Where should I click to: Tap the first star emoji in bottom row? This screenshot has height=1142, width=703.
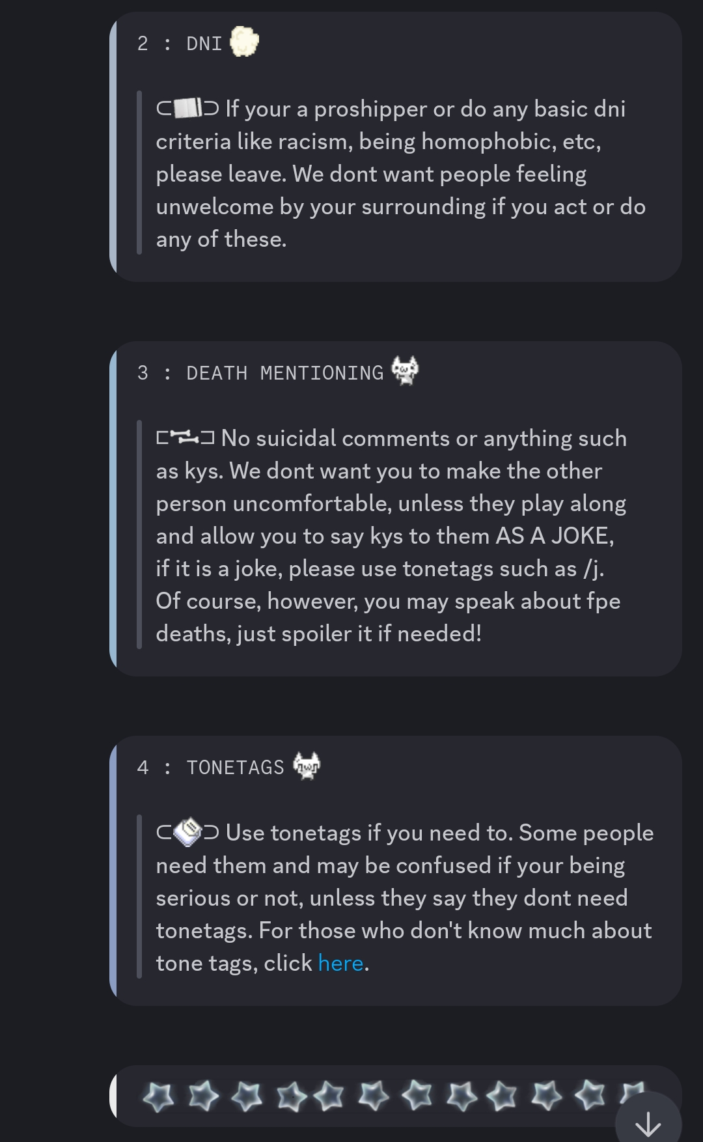159,1096
